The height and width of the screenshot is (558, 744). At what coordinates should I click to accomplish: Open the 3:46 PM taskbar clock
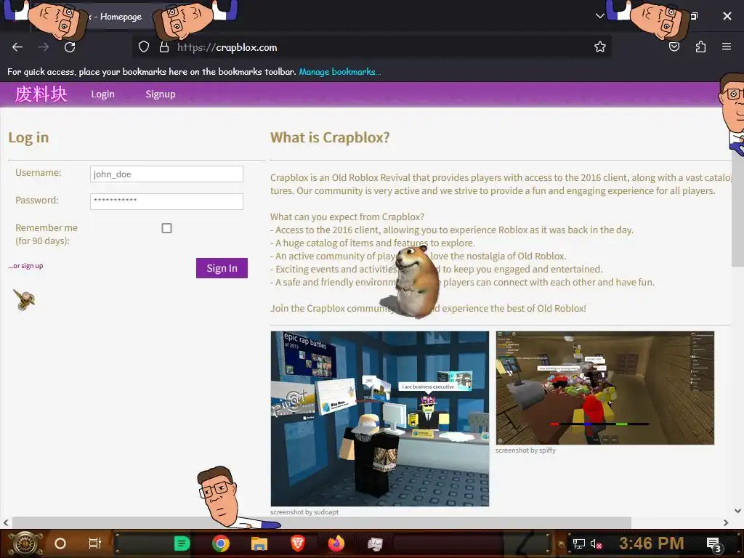coord(651,543)
